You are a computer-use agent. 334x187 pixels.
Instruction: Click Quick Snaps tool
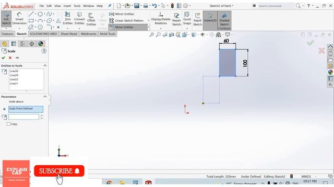coord(187,19)
